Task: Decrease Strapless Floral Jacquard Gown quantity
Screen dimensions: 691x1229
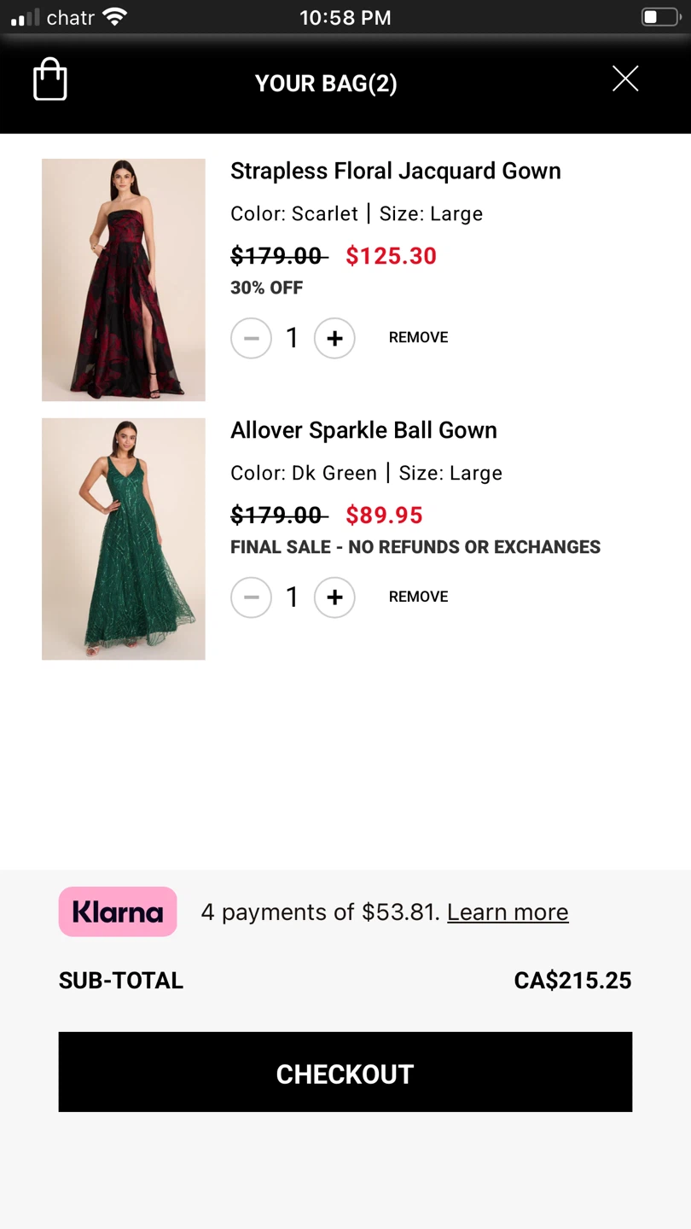Action: pyautogui.click(x=251, y=338)
